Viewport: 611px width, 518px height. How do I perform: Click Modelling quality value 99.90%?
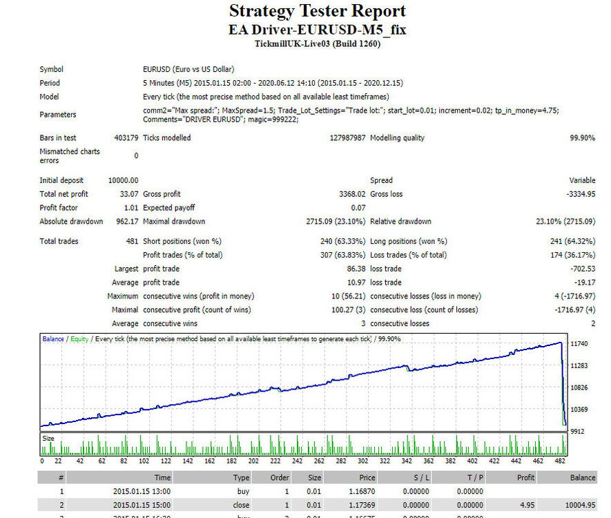pyautogui.click(x=582, y=138)
